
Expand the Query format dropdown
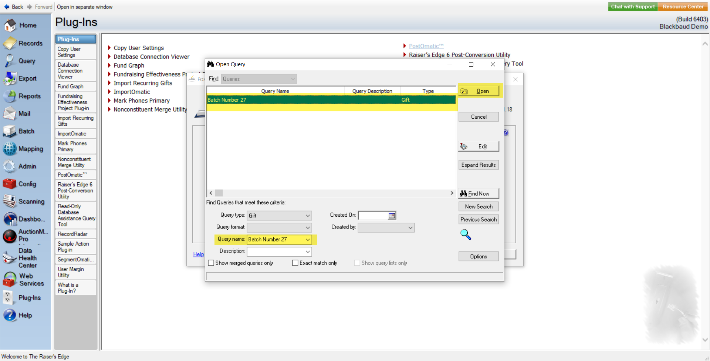[x=308, y=227]
